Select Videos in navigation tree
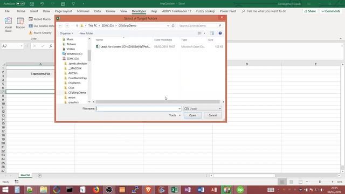 coord(71,49)
